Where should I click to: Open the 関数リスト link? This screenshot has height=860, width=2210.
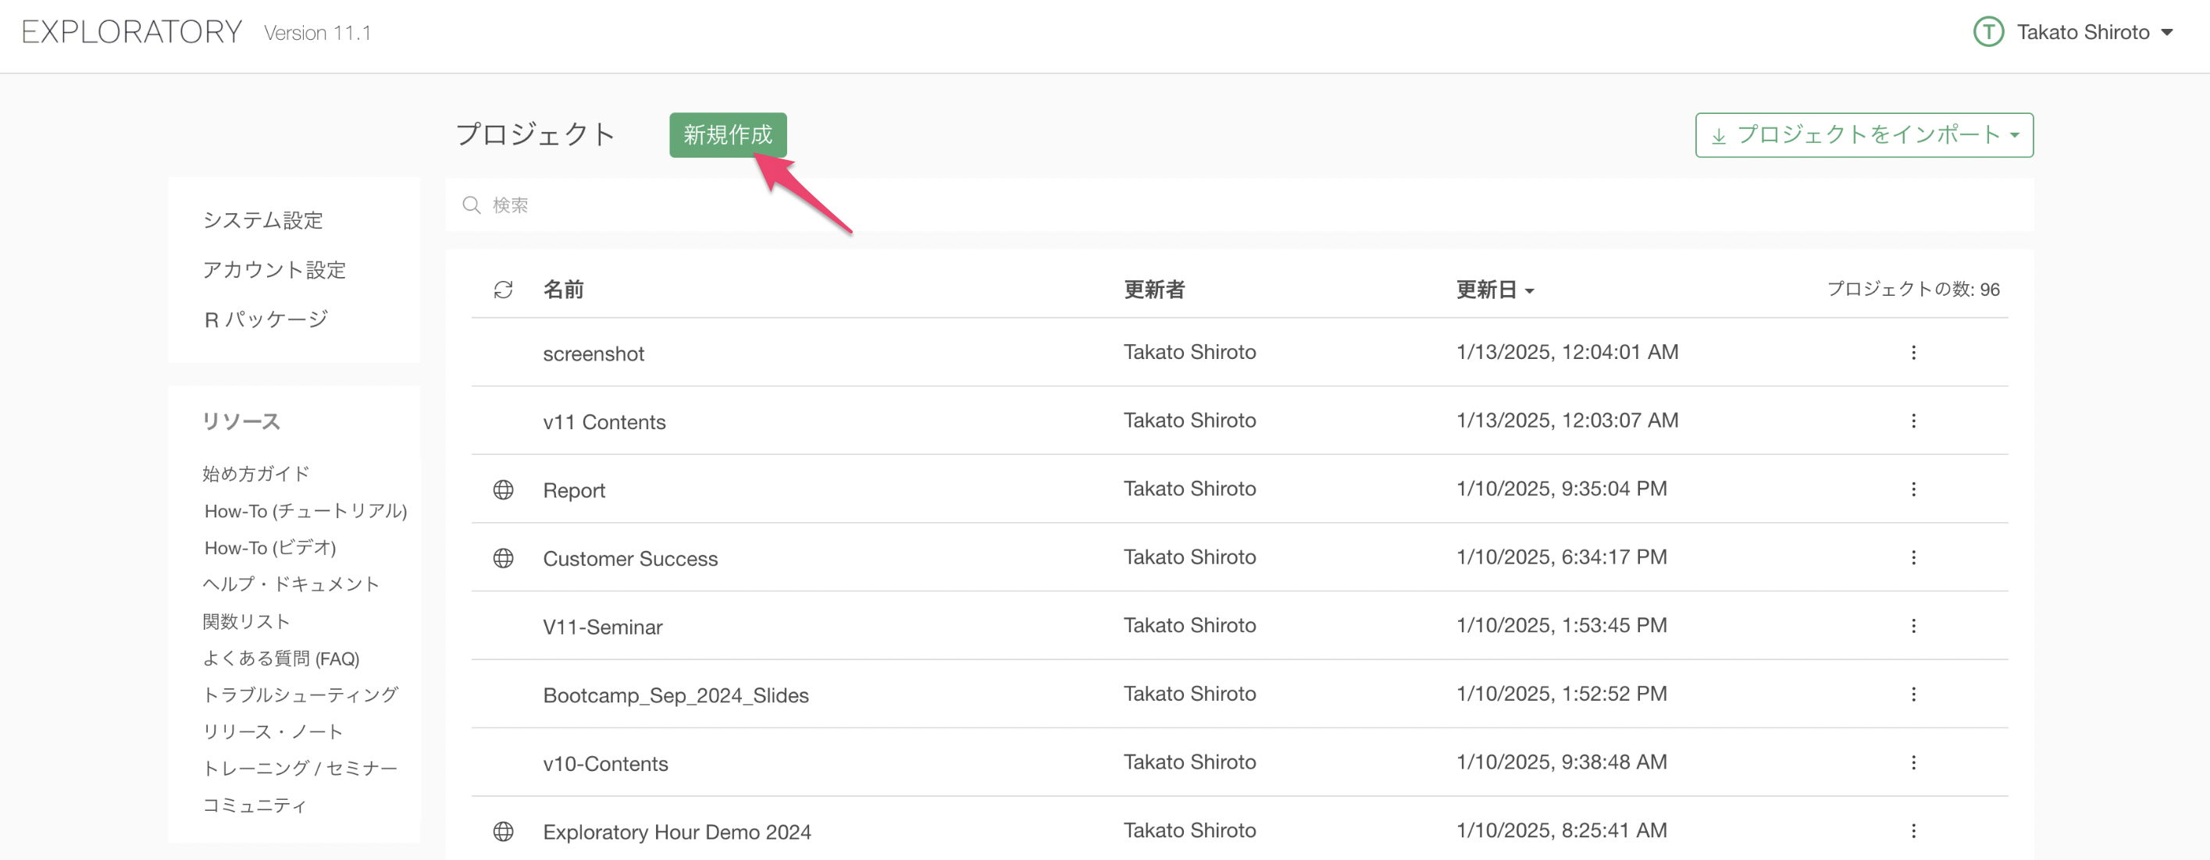[246, 622]
